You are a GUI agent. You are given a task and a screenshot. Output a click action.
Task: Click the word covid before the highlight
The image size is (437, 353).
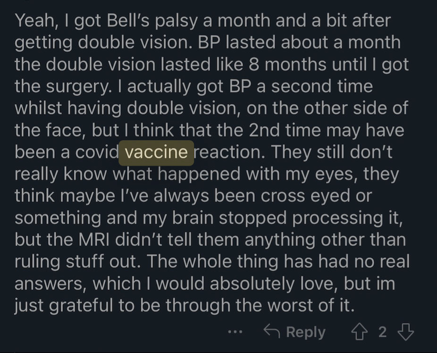(x=97, y=153)
